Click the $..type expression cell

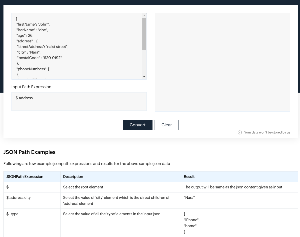click(x=12, y=214)
